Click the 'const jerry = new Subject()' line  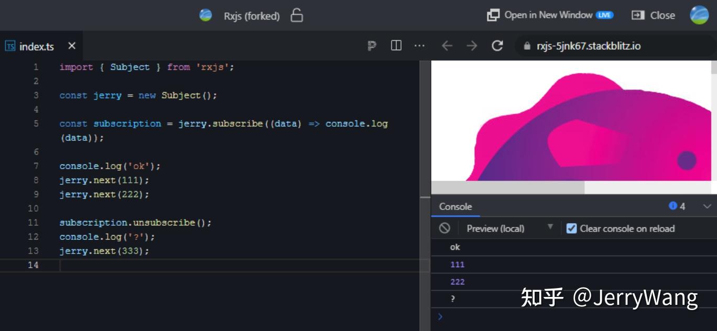(138, 95)
